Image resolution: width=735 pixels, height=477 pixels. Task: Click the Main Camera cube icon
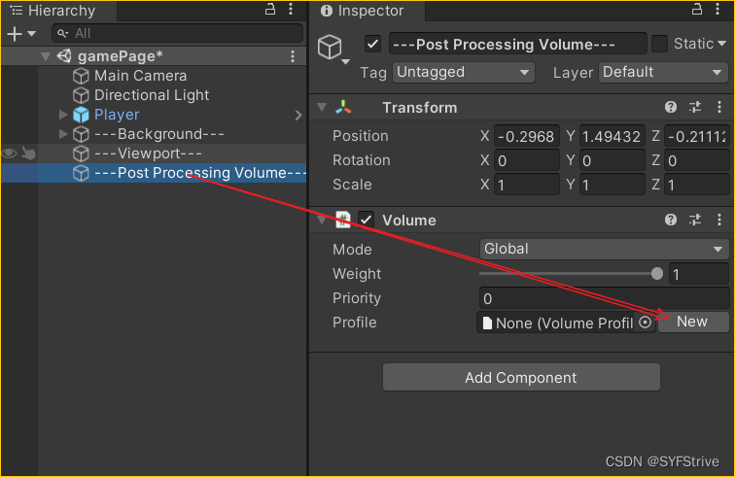click(81, 76)
